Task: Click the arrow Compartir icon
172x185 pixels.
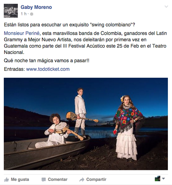Action: coord(82,179)
